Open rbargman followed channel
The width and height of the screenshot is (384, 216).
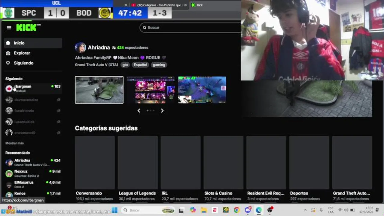tap(33, 88)
